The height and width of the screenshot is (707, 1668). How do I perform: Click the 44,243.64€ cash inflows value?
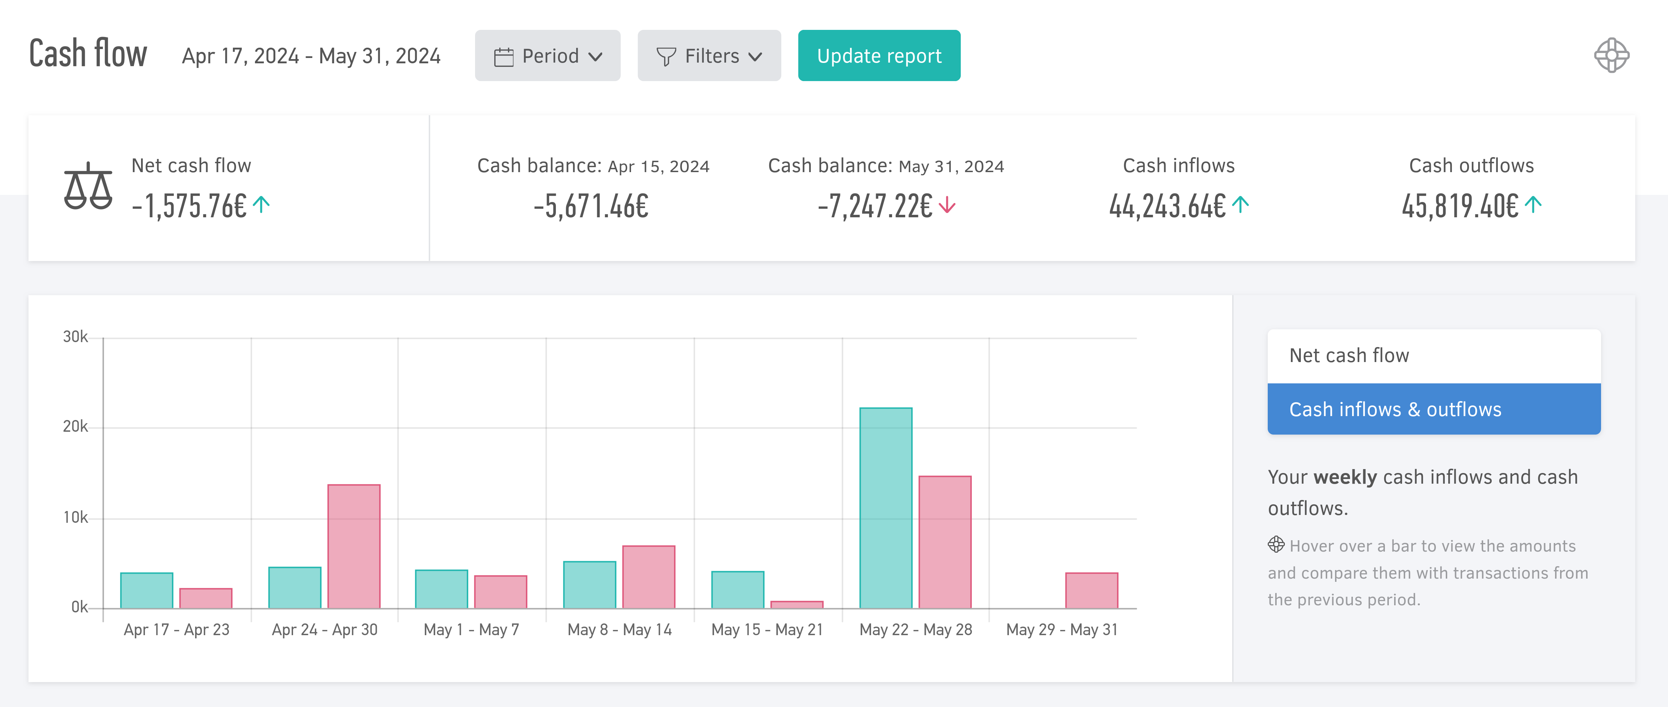point(1167,206)
